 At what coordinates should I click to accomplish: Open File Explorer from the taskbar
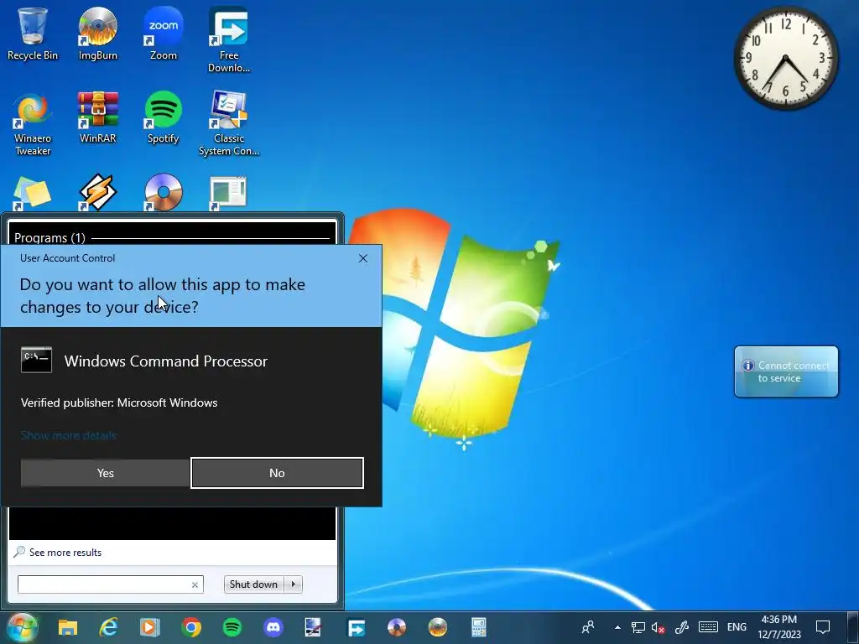[68, 627]
